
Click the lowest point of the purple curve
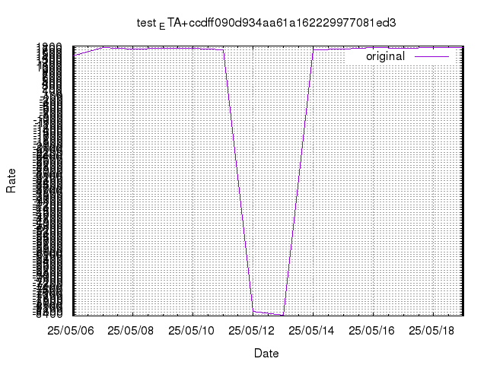click(x=283, y=315)
